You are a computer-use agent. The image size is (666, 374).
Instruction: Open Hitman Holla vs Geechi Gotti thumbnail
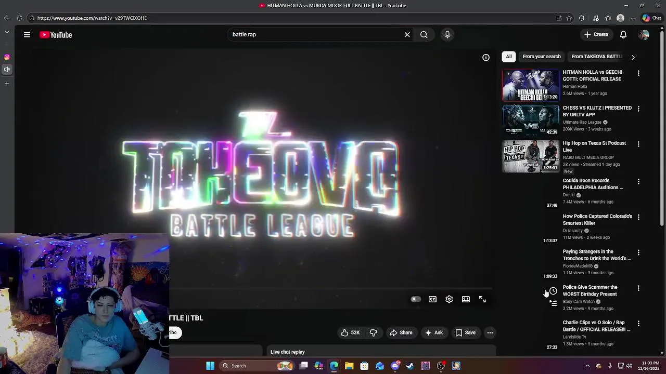click(x=531, y=85)
